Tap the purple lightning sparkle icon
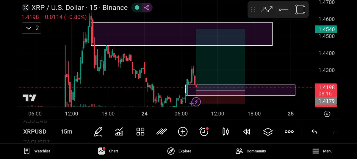This screenshot has height=159, width=357. [195, 102]
